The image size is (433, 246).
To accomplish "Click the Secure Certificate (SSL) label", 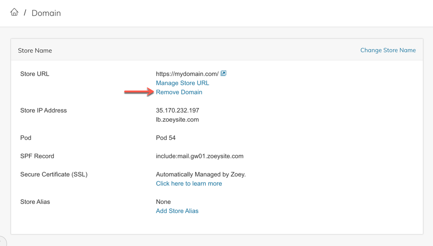I will coord(54,174).
